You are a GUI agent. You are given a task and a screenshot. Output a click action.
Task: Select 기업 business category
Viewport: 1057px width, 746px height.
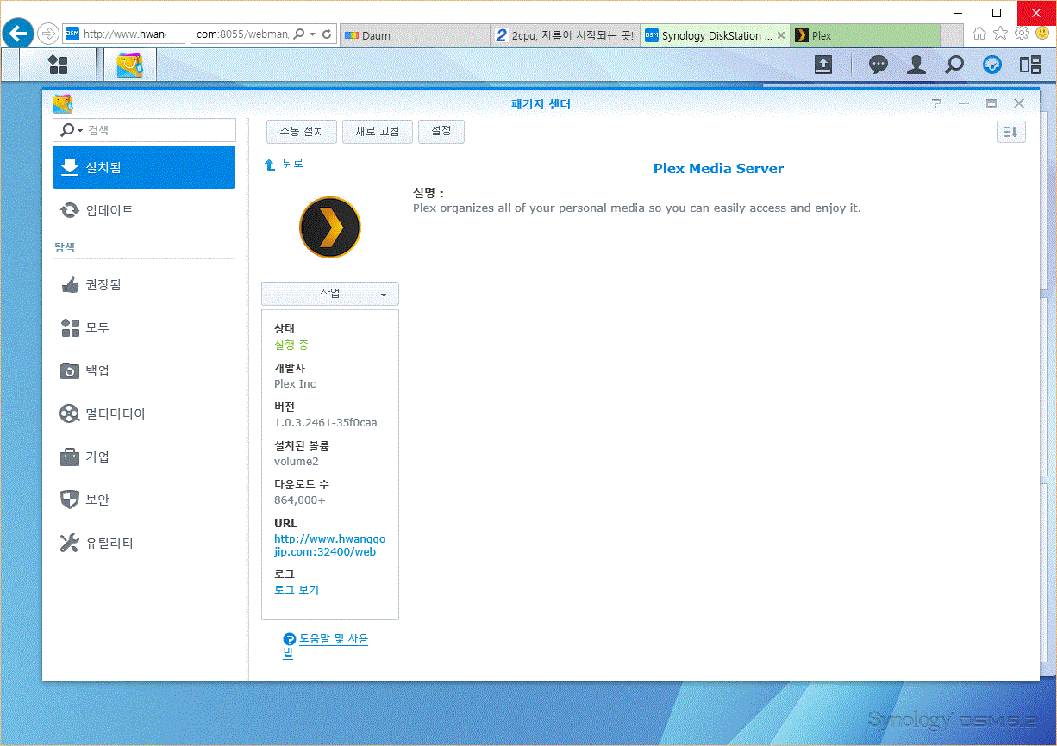[144, 457]
